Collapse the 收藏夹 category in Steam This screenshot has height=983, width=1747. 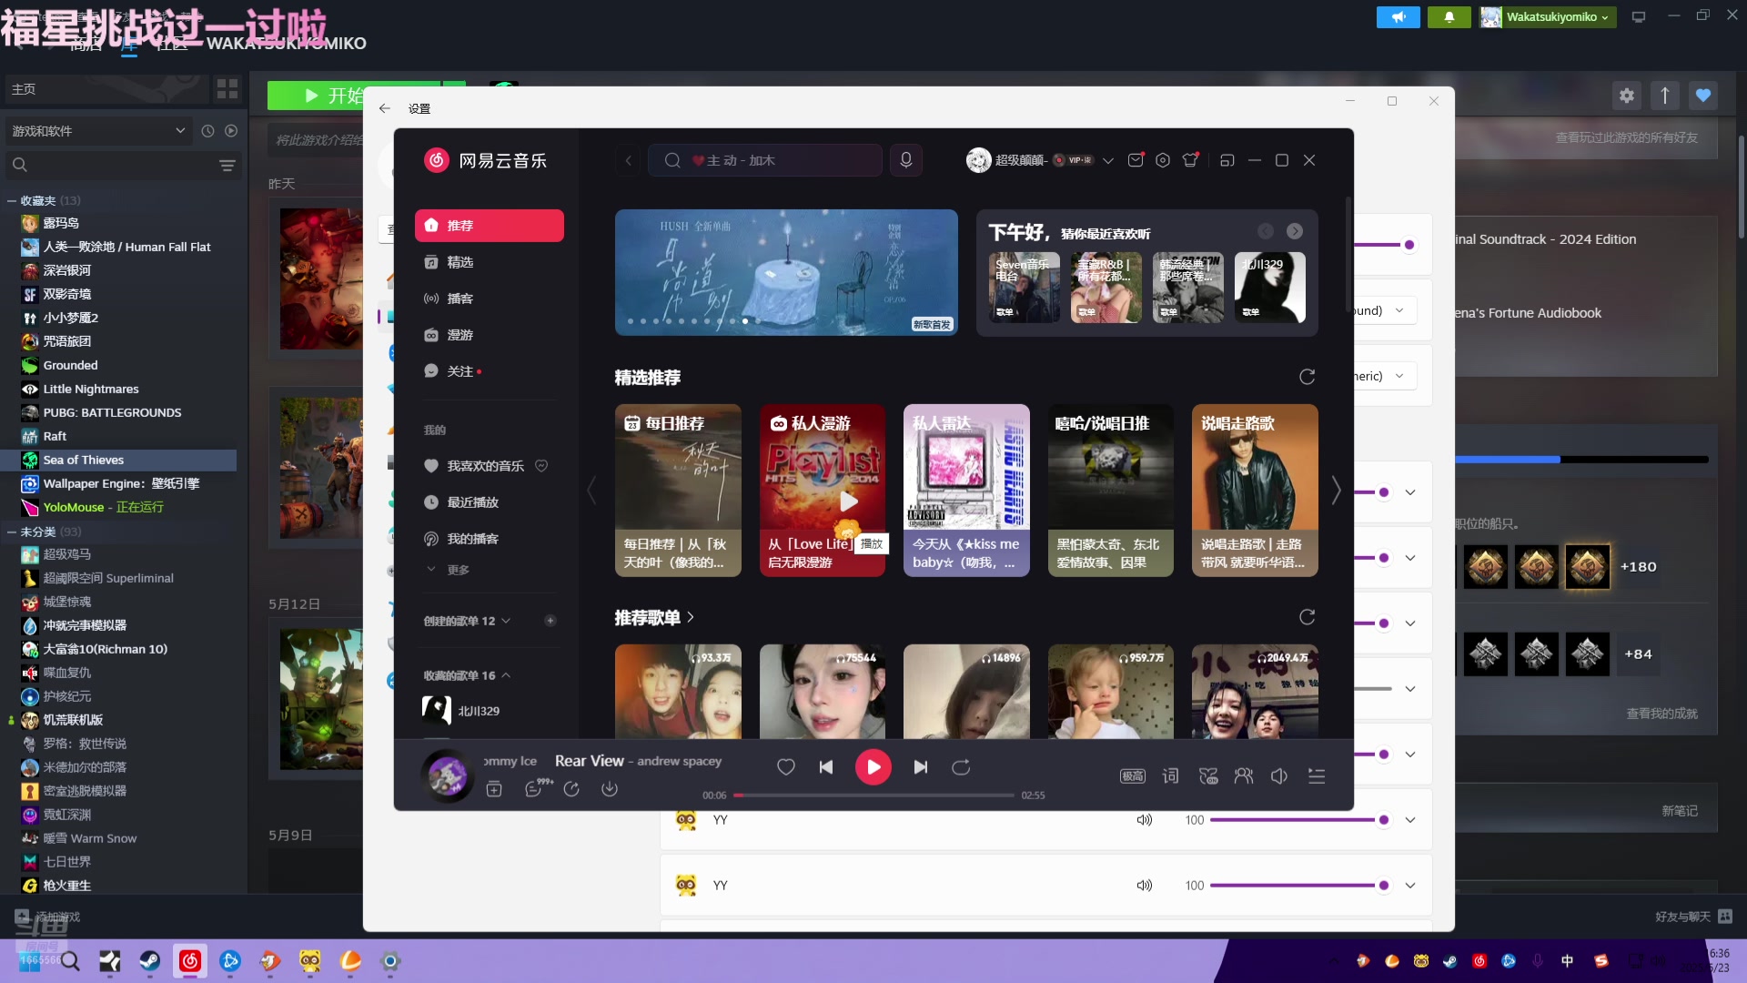click(12, 200)
